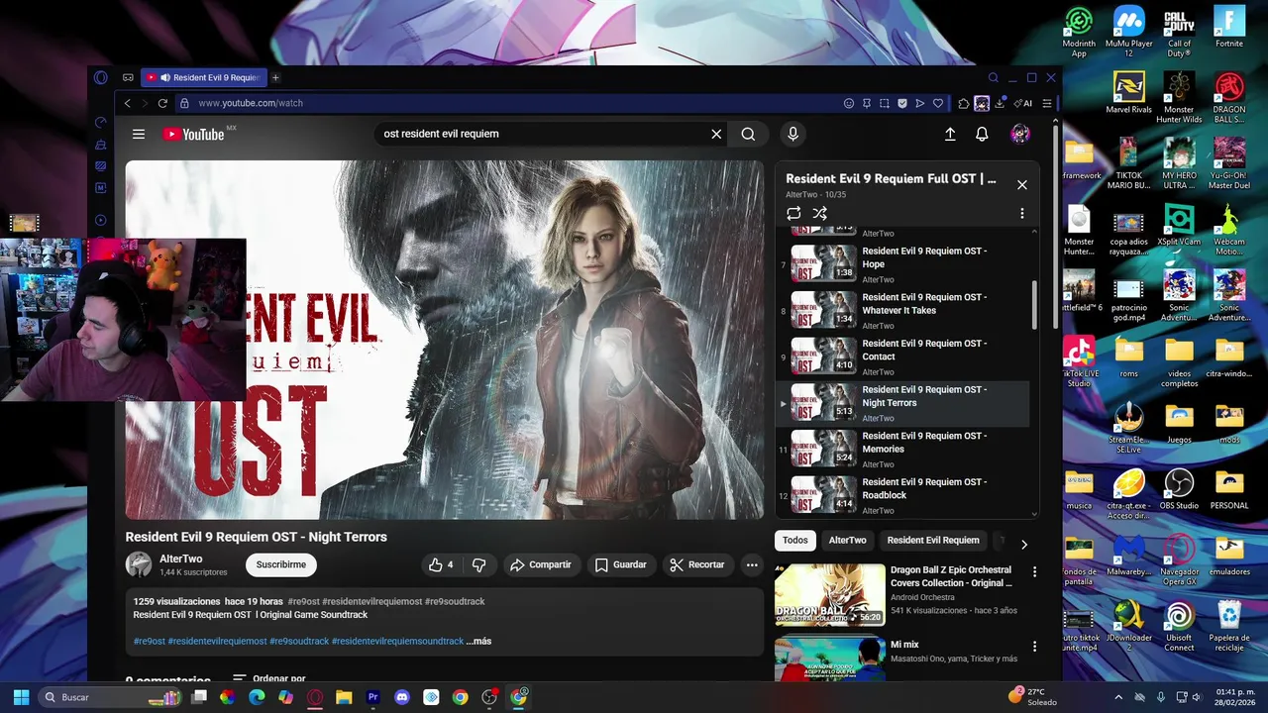1268x713 pixels.
Task: Toggle playlist loop
Action: (x=793, y=213)
